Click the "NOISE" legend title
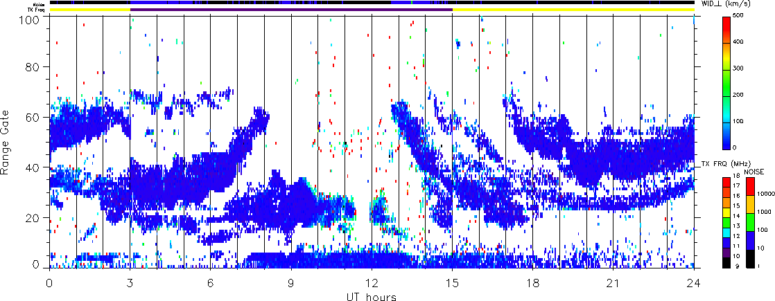This screenshot has width=775, height=301. click(x=754, y=172)
